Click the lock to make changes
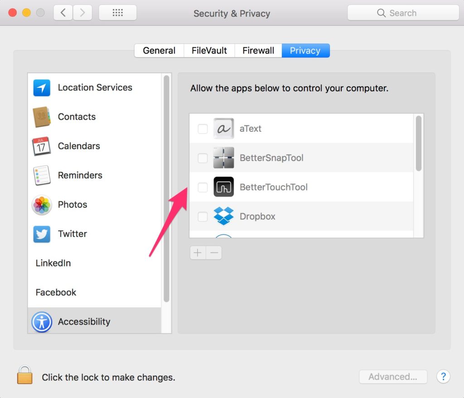The height and width of the screenshot is (398, 464). click(25, 375)
